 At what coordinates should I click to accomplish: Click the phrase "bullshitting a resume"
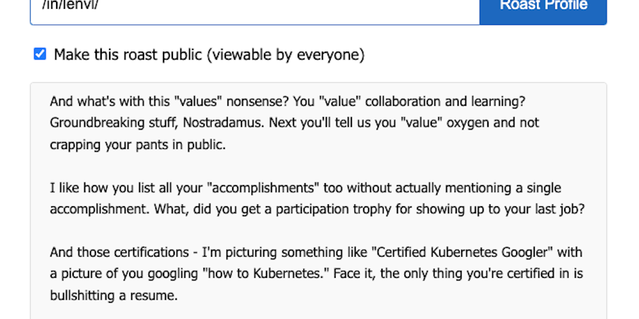click(x=114, y=296)
